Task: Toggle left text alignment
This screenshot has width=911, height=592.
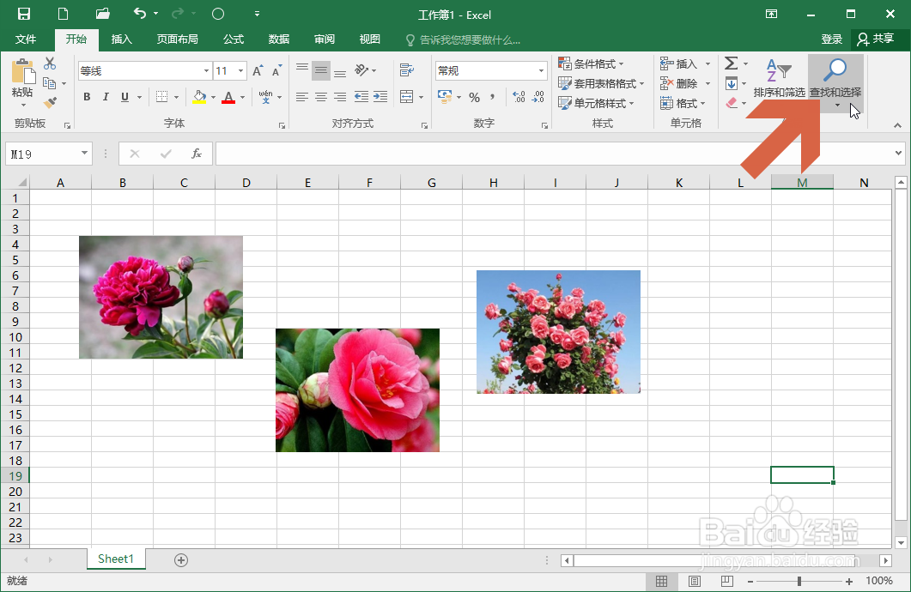Action: tap(302, 97)
